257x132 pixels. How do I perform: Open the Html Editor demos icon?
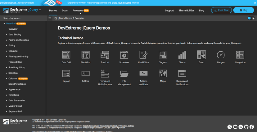(x=144, y=55)
